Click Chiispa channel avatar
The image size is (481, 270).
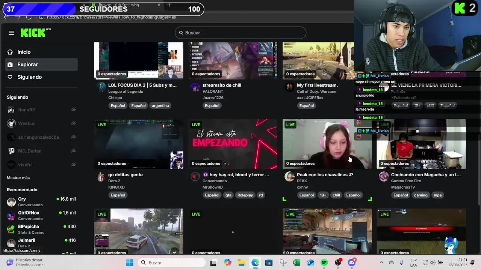coord(101,87)
